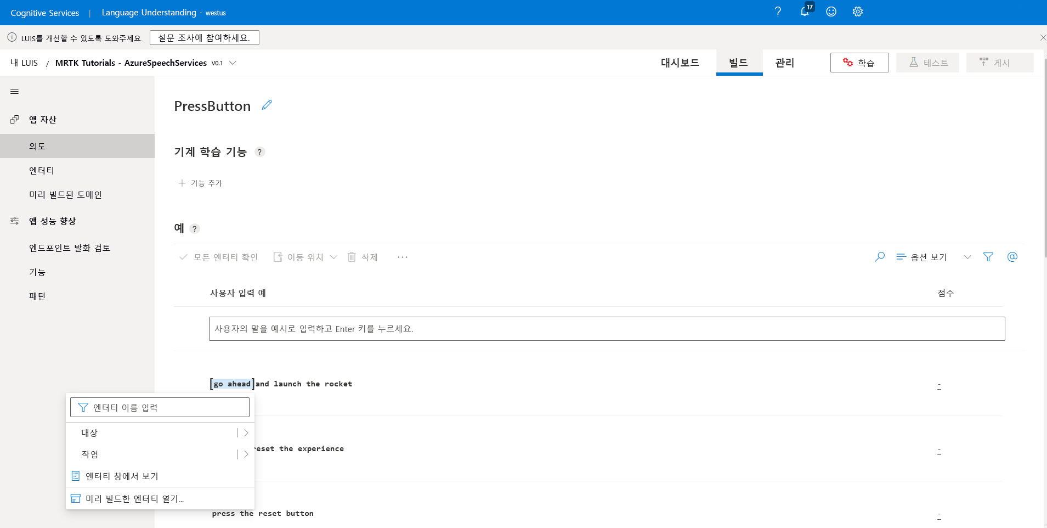
Task: Click the filter funnel icon
Action: [x=988, y=257]
